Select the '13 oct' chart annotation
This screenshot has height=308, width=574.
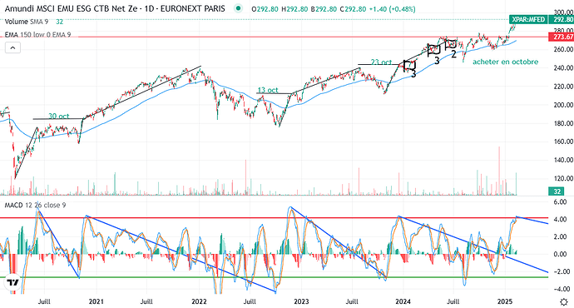coord(268,90)
